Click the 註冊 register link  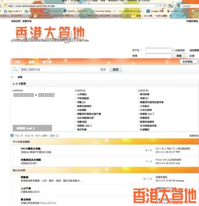[192, 56]
